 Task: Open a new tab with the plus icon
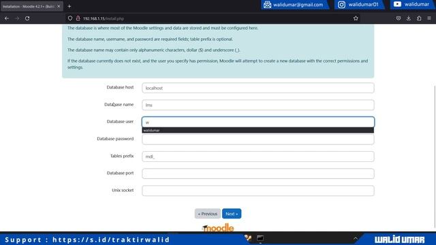69,6
